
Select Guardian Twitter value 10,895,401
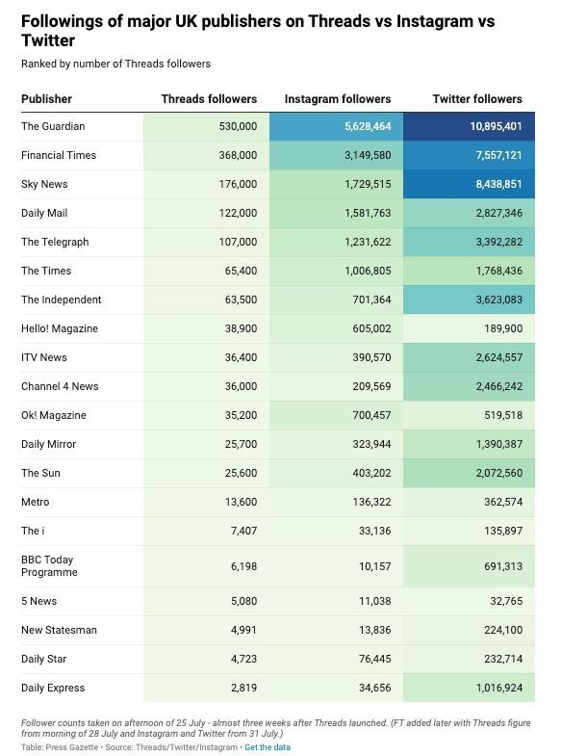click(x=496, y=126)
